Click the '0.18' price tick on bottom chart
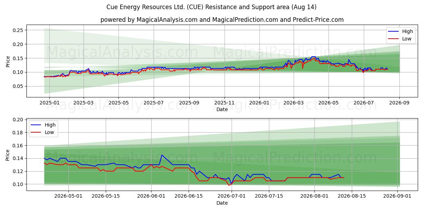 click(18, 133)
